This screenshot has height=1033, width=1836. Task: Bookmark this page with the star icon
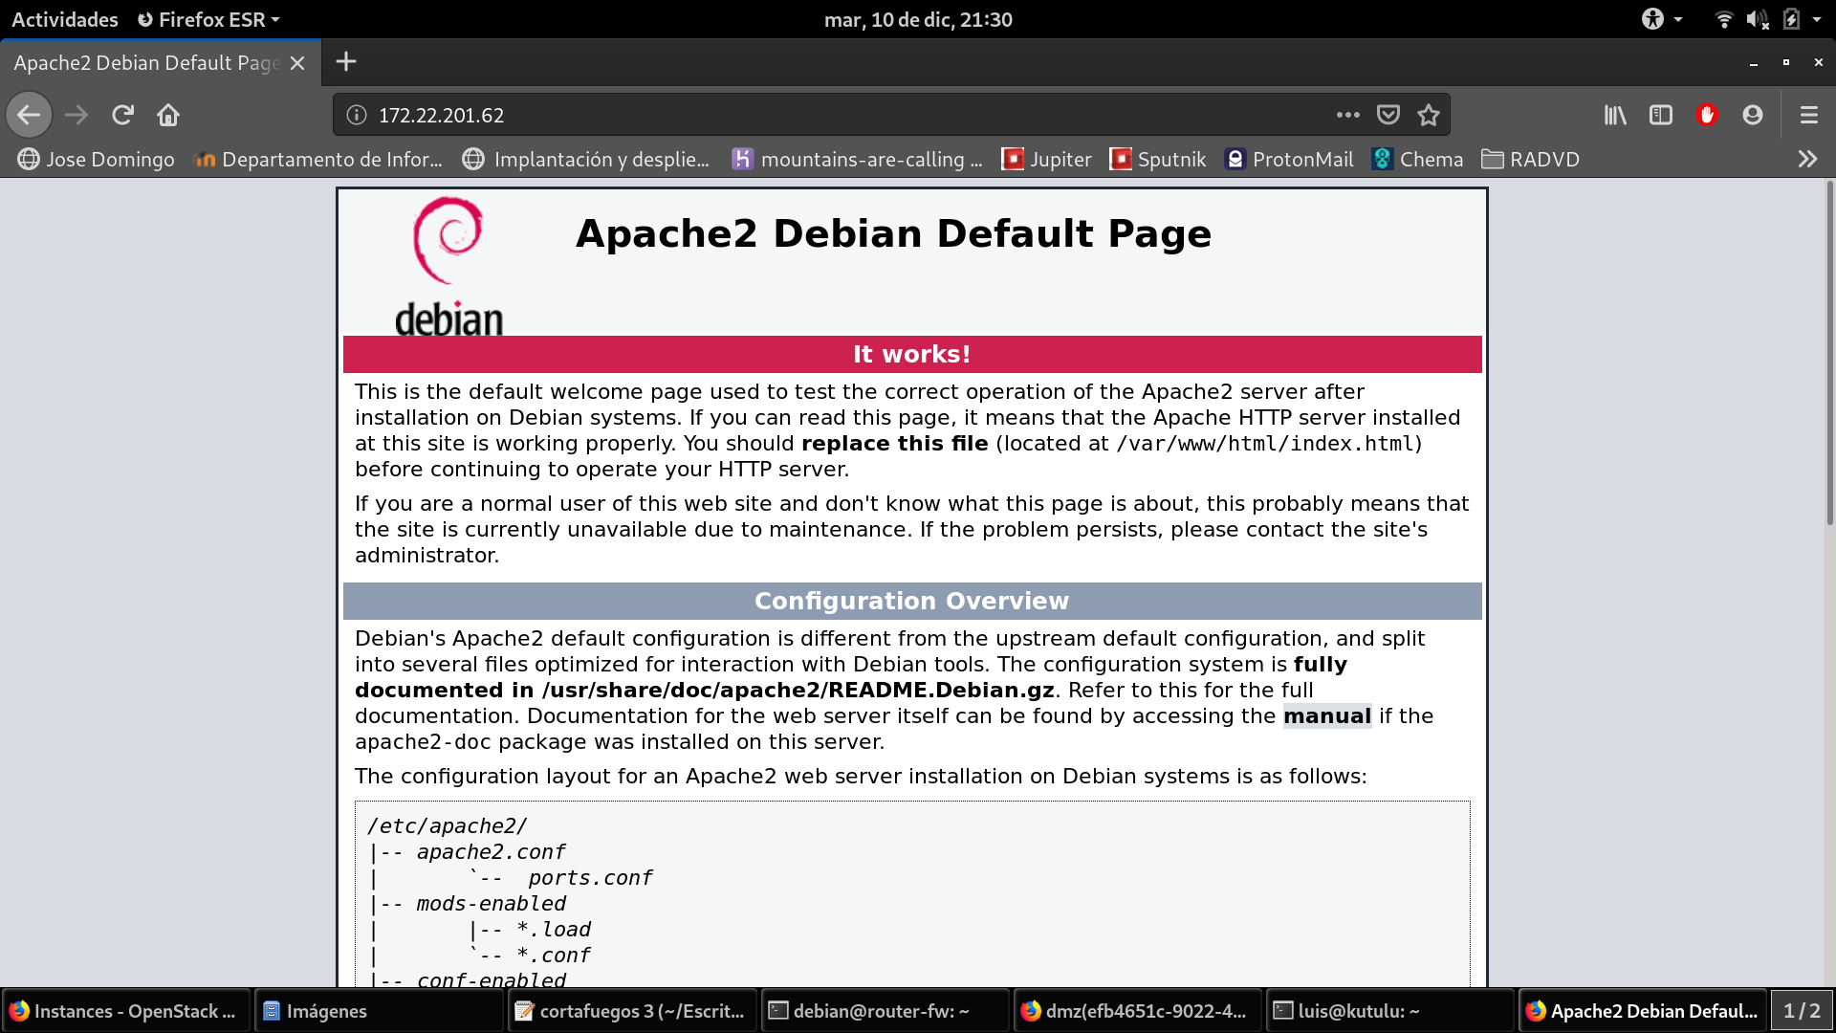pos(1429,115)
